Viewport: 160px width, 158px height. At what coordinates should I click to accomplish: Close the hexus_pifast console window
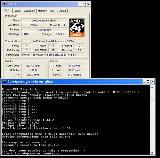coord(152,82)
